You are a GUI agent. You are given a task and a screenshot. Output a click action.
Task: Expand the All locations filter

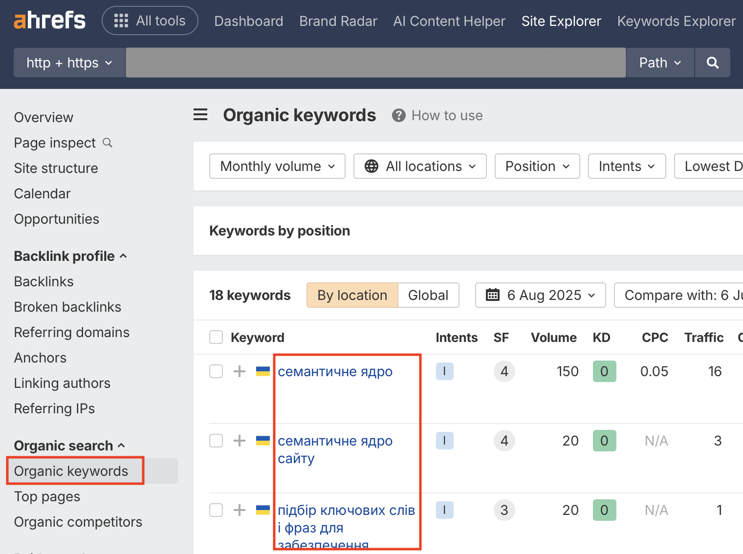coord(420,166)
